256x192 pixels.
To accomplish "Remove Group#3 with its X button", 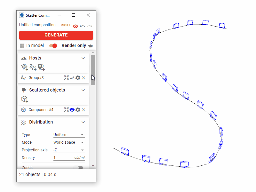I will [x=83, y=77].
